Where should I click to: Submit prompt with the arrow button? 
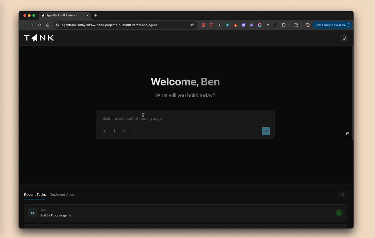pyautogui.click(x=266, y=131)
